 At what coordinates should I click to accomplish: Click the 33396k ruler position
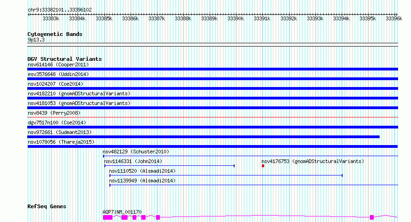pyautogui.click(x=394, y=18)
